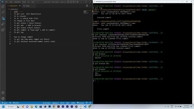Open File Explorer from the taskbar
The height and width of the screenshot is (109, 194).
32,107
